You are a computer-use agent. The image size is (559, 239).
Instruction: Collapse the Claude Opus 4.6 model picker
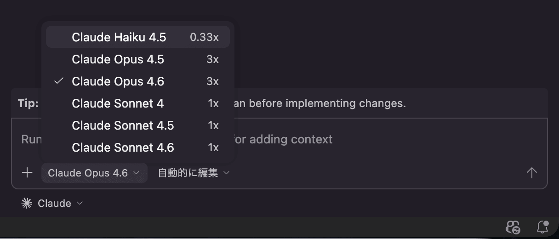(x=94, y=173)
